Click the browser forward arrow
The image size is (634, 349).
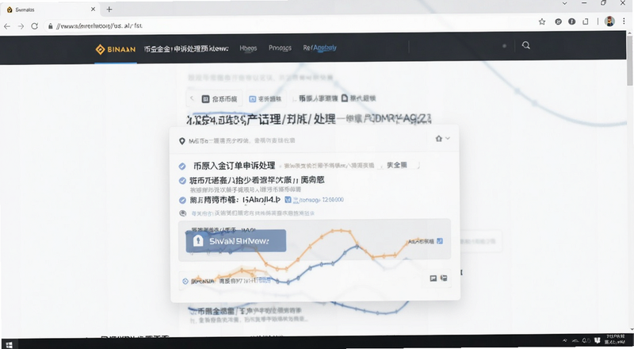tap(21, 26)
